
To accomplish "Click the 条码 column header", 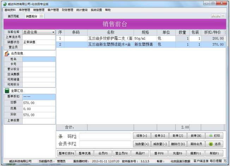I will point(76,32).
